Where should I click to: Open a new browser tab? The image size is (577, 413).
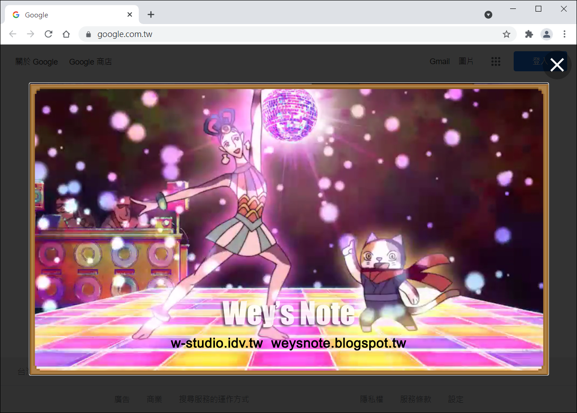151,15
